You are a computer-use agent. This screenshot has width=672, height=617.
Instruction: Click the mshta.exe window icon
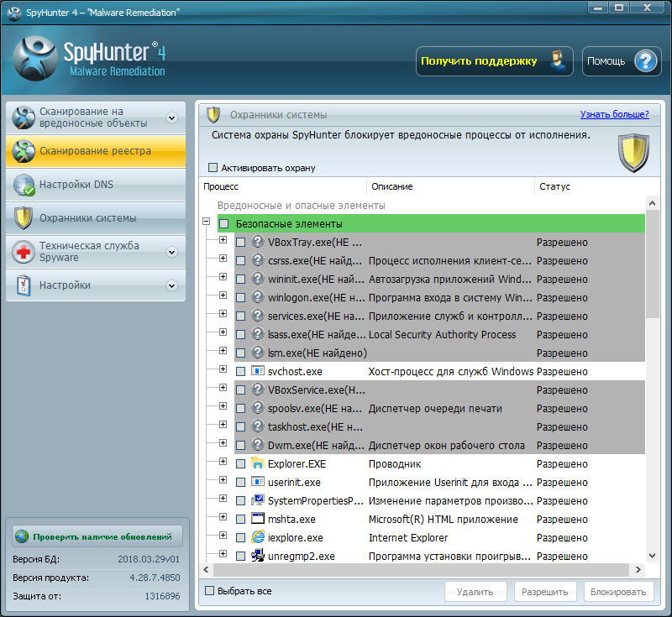click(x=258, y=519)
